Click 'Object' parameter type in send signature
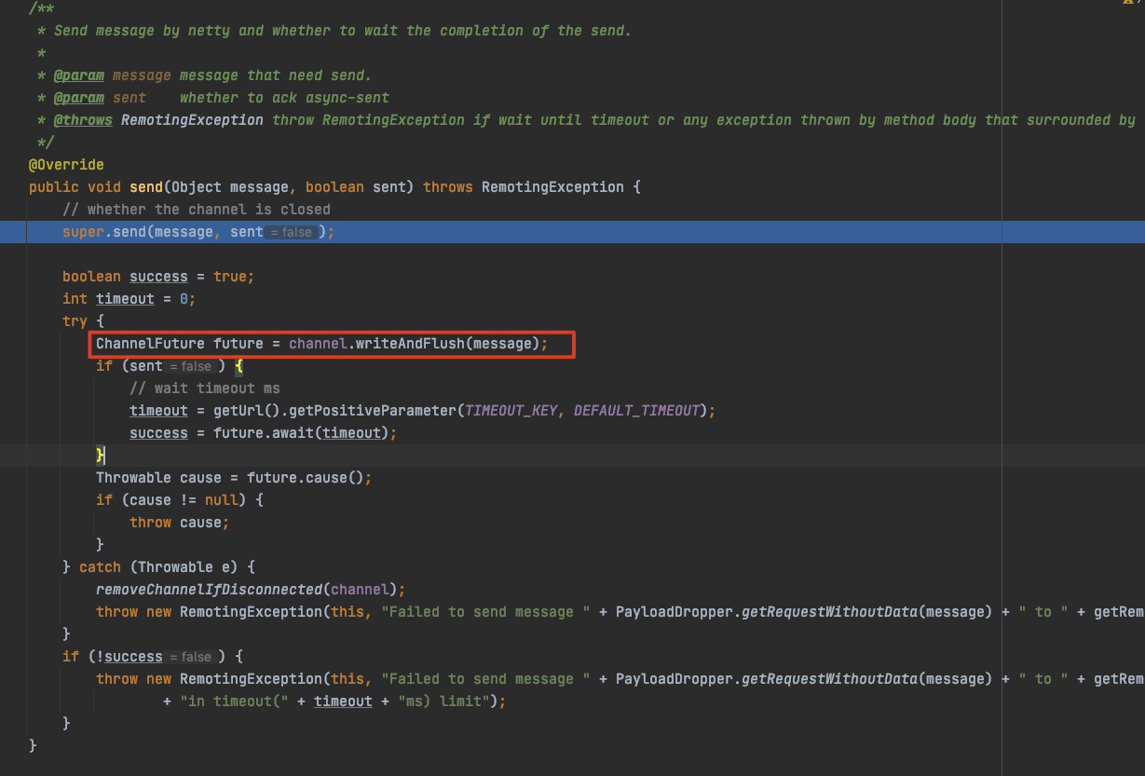1145x776 pixels. (x=197, y=186)
